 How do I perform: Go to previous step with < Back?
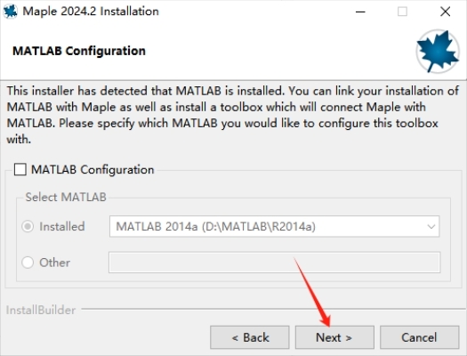pos(250,337)
